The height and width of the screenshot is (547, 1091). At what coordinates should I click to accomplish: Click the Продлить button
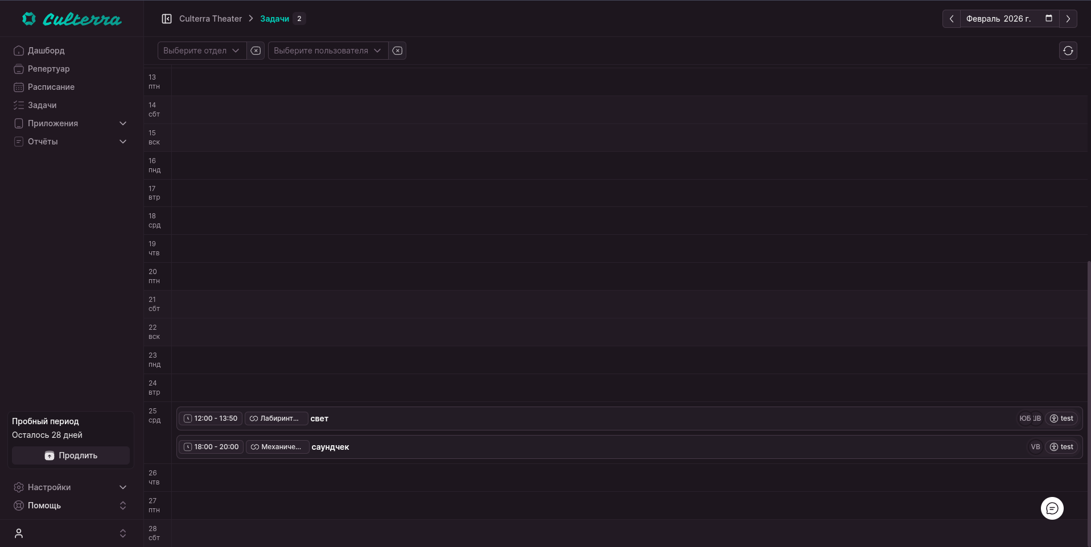71,455
